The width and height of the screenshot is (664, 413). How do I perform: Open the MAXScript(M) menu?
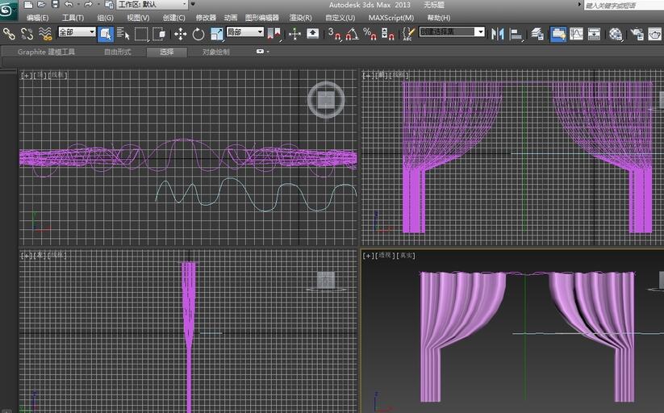[x=391, y=17]
